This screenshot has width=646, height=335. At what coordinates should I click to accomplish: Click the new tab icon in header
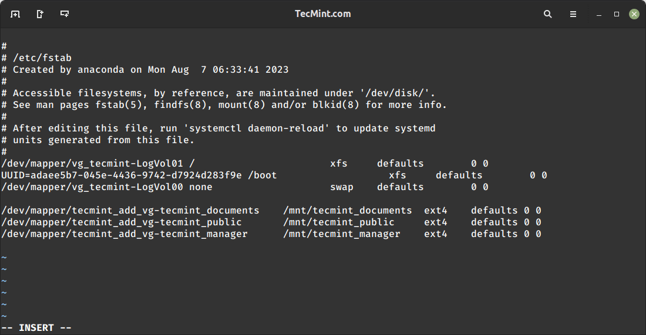(x=15, y=14)
